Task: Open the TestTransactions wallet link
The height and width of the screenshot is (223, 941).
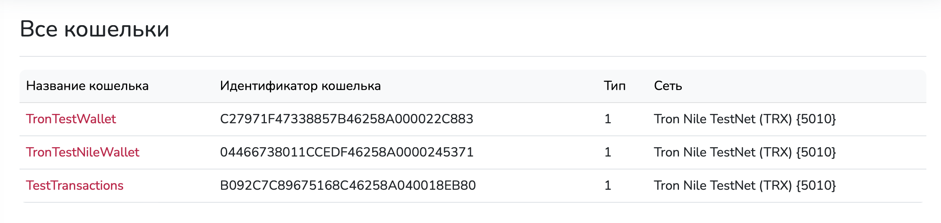Action: click(74, 186)
